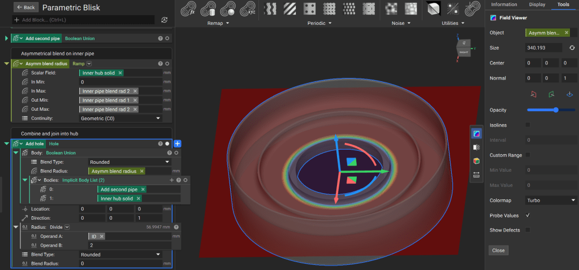This screenshot has width=579, height=270.
Task: Uncheck the Probe Values checkbox
Action: [528, 215]
